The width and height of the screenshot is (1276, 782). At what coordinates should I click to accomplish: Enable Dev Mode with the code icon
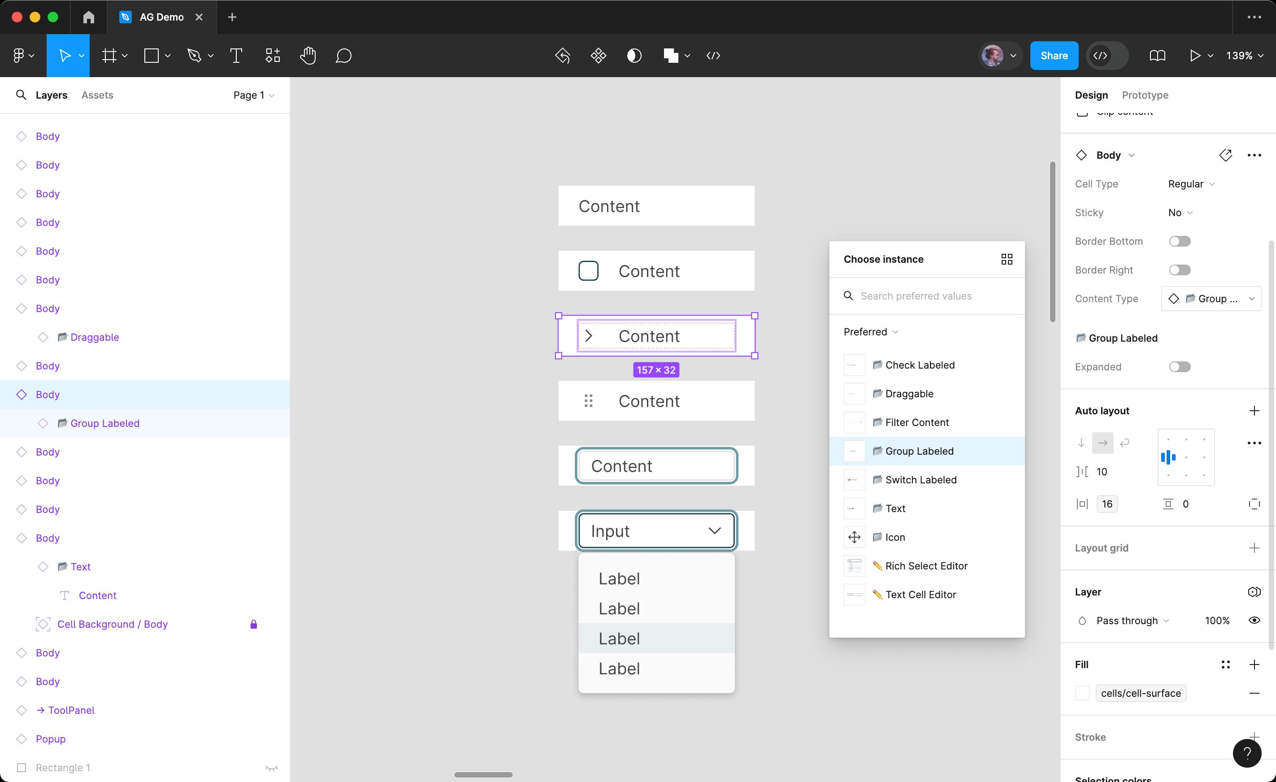coord(1107,56)
